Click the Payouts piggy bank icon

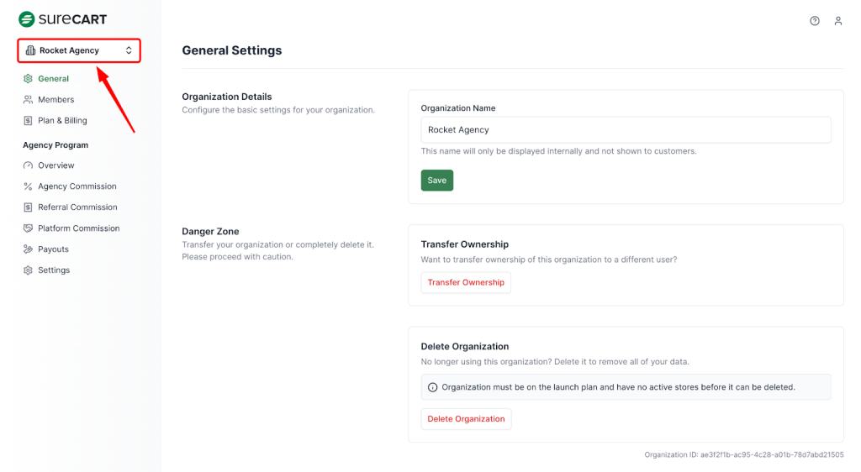click(x=29, y=249)
